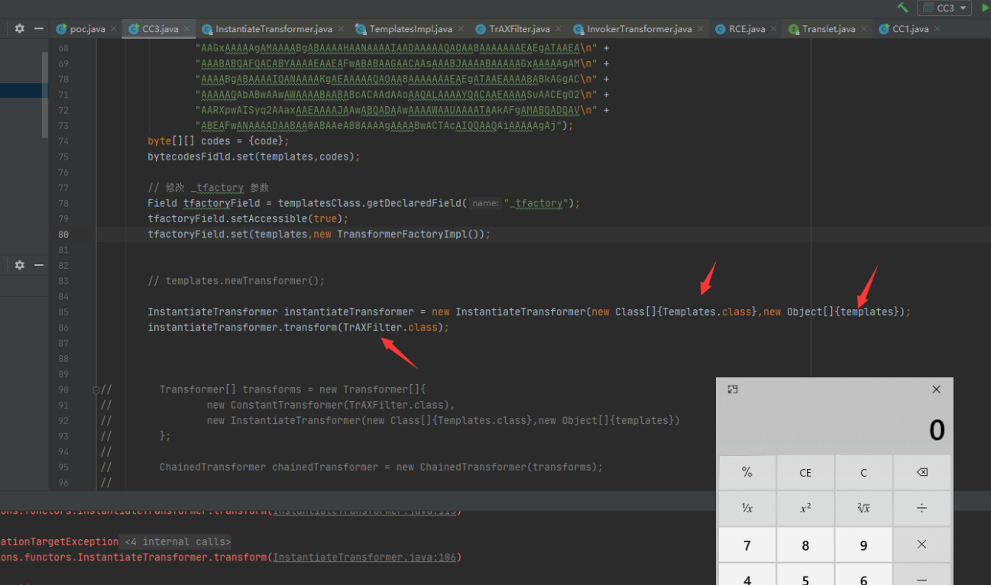Image resolution: width=991 pixels, height=585 pixels.
Task: Click the Calculator backspace key
Action: point(921,473)
